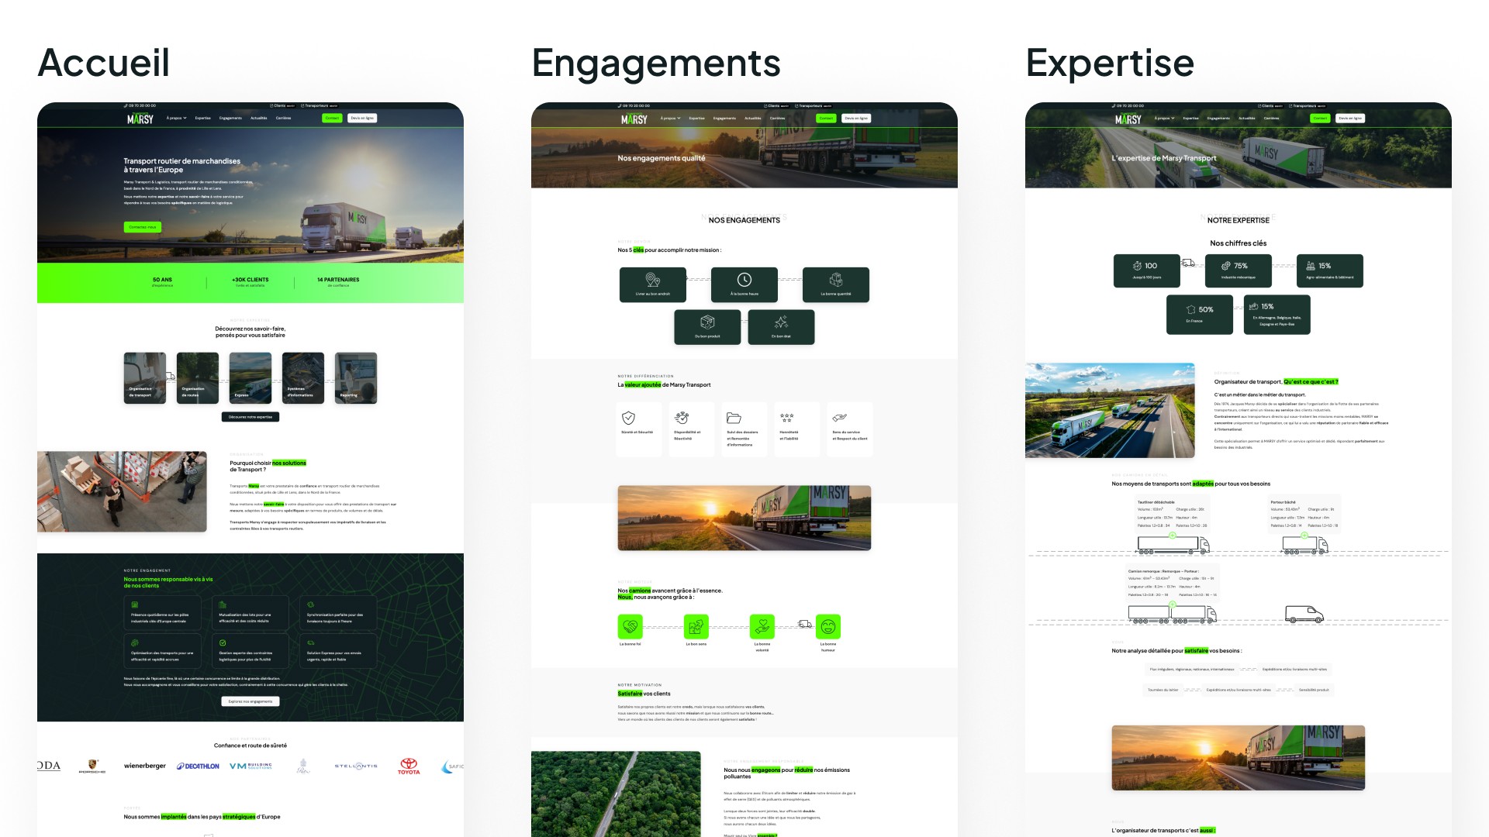Open Expertise menu item in the Accueil navbar
The image size is (1489, 837).
(203, 119)
